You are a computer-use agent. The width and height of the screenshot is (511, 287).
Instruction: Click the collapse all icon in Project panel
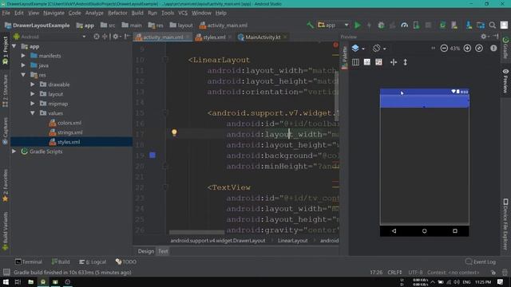[x=105, y=37]
